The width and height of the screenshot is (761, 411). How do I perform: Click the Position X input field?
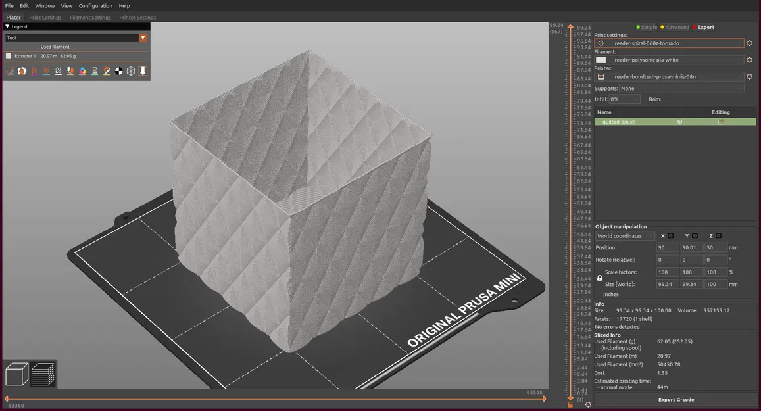click(666, 247)
